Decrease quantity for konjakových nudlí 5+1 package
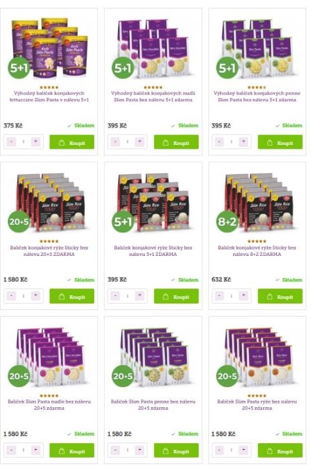 115,142
